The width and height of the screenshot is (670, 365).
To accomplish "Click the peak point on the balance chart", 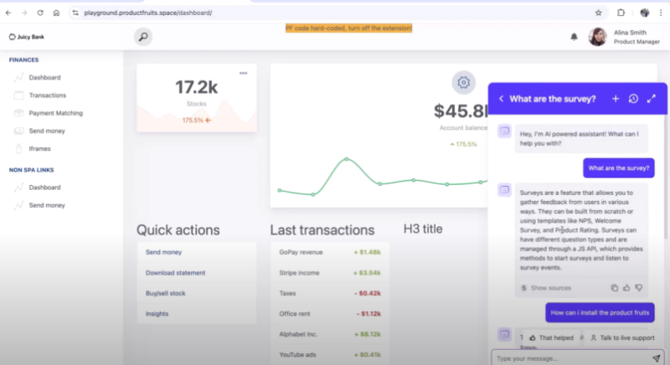I will (347, 159).
